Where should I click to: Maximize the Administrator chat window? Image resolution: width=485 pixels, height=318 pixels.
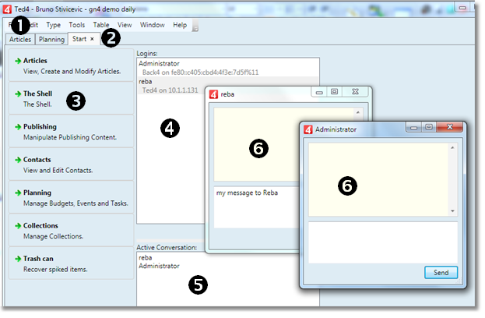point(429,127)
